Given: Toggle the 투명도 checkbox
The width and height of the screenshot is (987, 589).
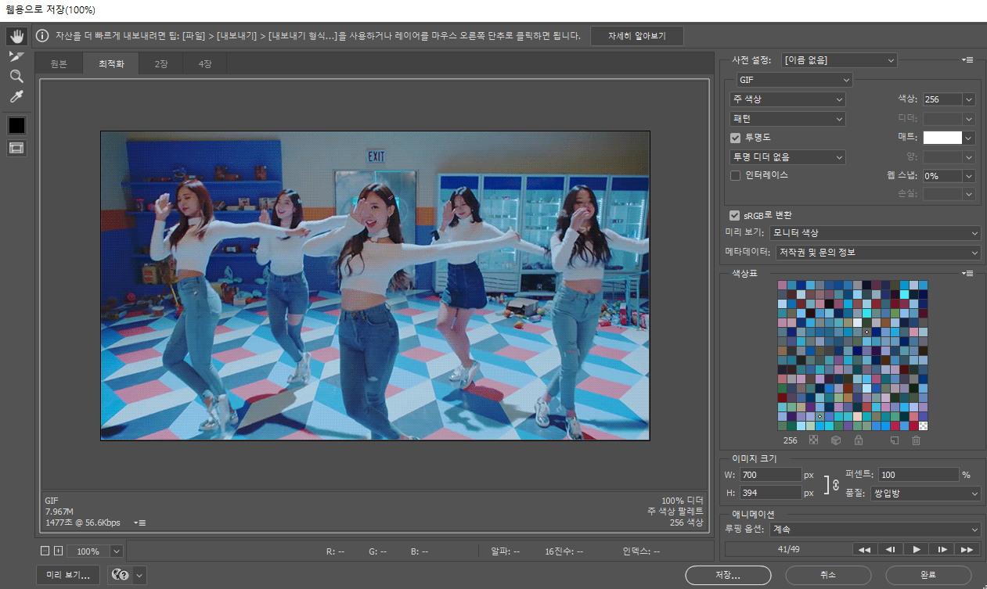Looking at the screenshot, I should point(735,138).
